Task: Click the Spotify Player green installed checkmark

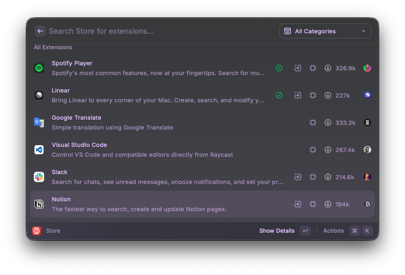Action: 279,68
